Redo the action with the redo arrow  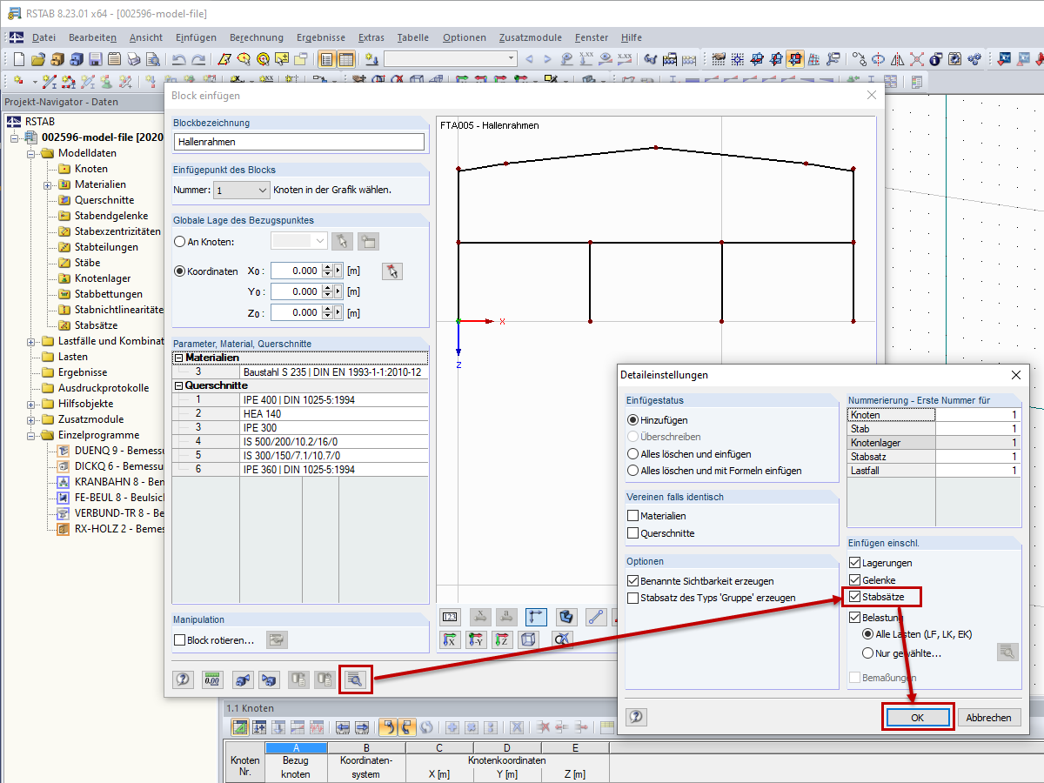pos(198,59)
